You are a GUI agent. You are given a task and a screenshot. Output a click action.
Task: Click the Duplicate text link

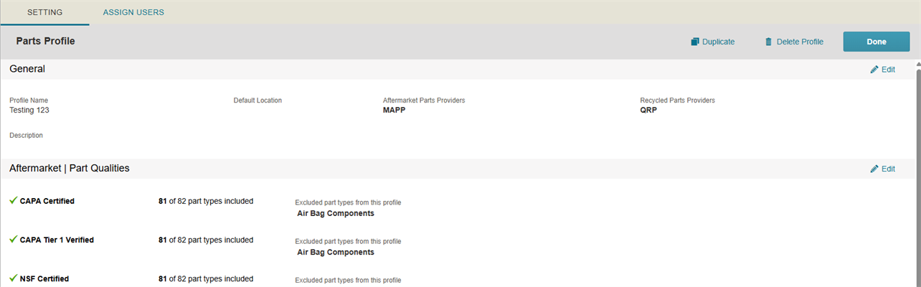(718, 42)
